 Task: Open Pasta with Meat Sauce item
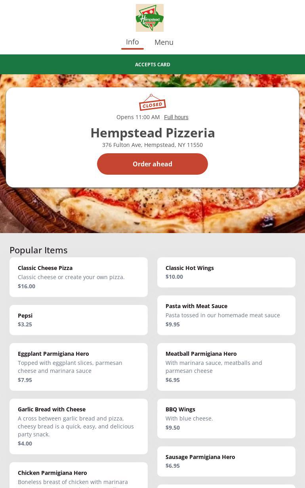[226, 315]
